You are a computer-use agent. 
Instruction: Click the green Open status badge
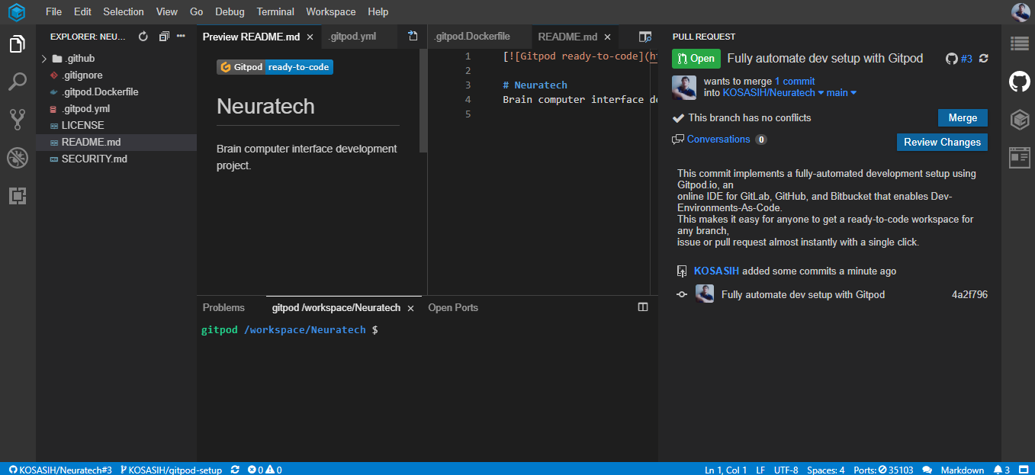[x=696, y=59]
